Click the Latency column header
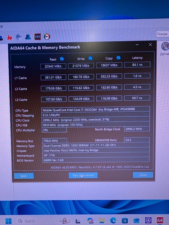 137,58
